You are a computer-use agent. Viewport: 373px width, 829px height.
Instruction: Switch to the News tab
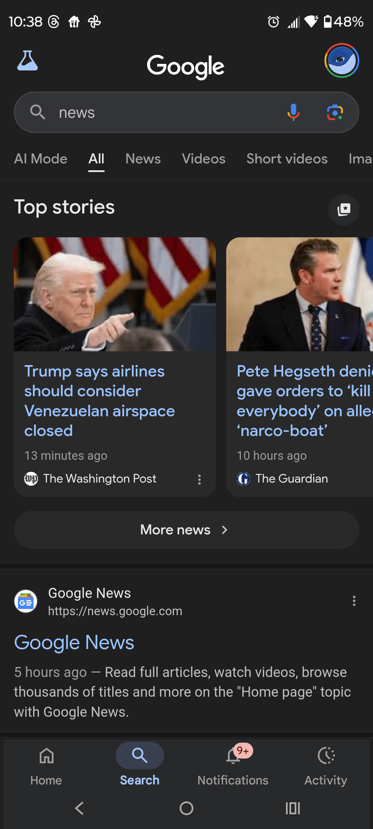point(143,159)
